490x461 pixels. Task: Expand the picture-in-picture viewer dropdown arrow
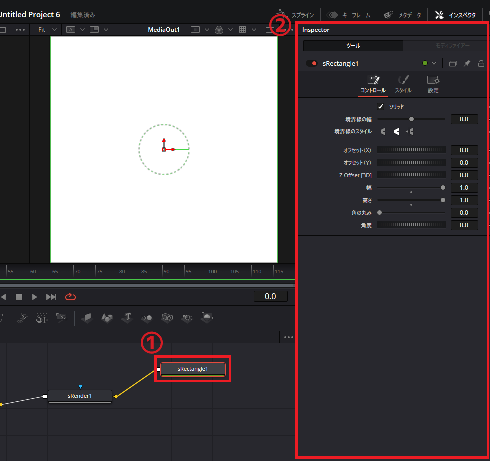(x=106, y=30)
